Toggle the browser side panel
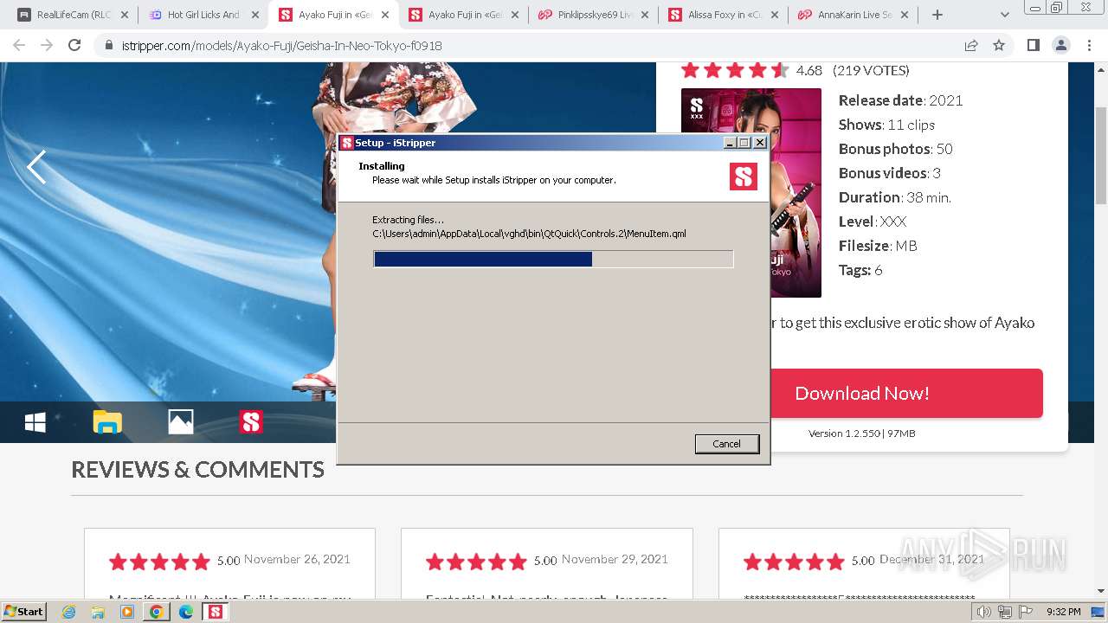The image size is (1108, 623). pyautogui.click(x=1033, y=45)
